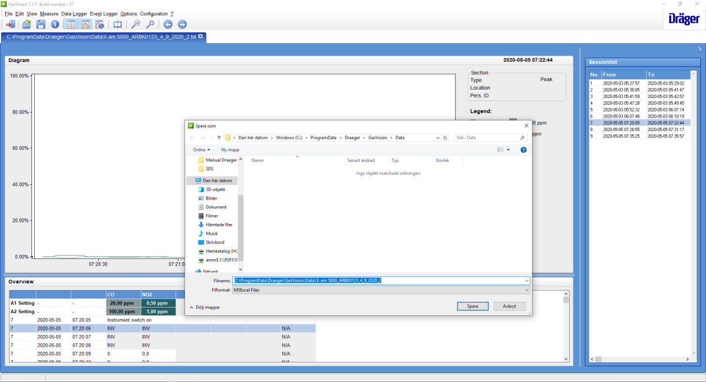Expand the Ordna dropdown menu
The image size is (706, 382).
tap(201, 150)
